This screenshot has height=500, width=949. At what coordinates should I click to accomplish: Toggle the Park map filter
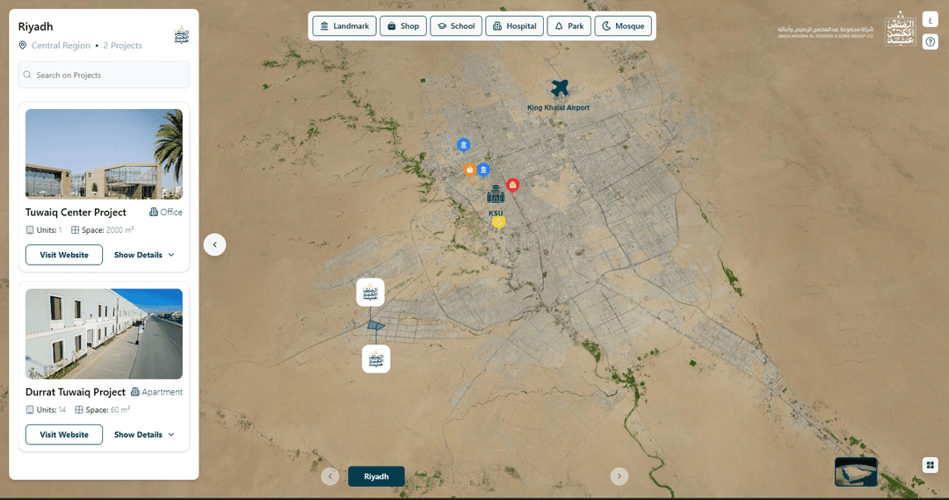pyautogui.click(x=569, y=26)
